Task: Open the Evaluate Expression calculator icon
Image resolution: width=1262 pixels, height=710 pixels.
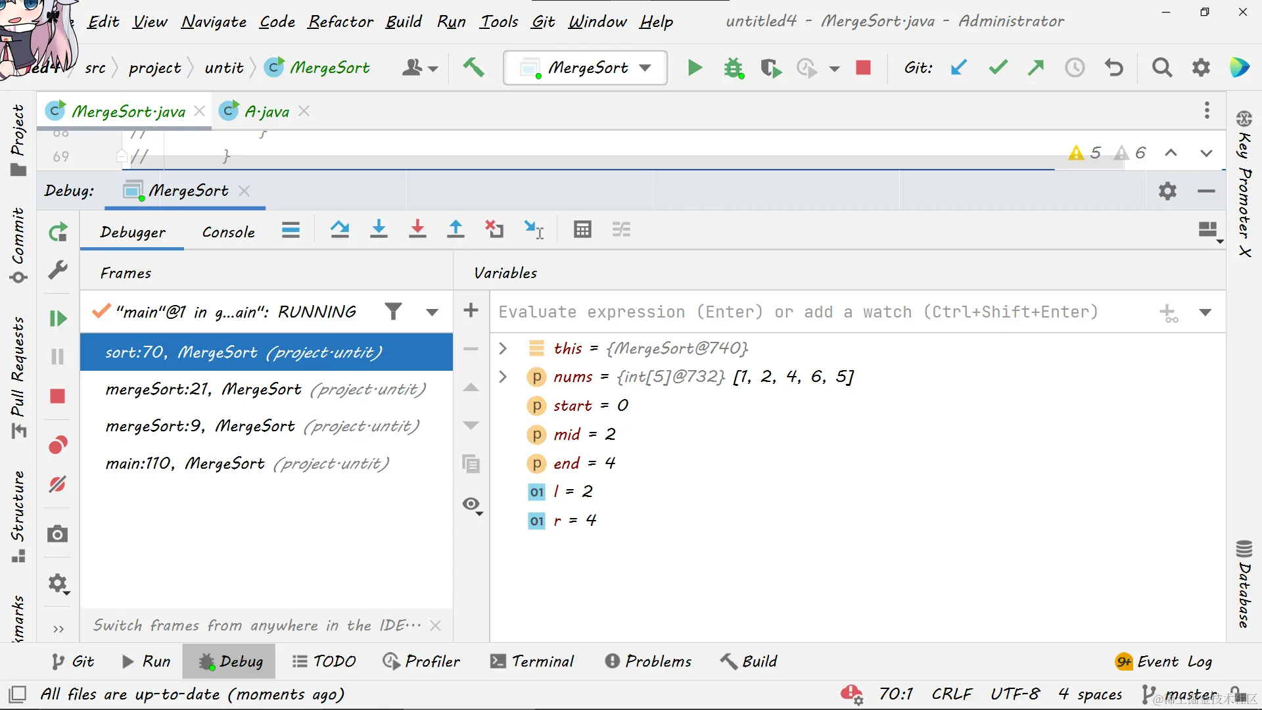Action: click(582, 229)
